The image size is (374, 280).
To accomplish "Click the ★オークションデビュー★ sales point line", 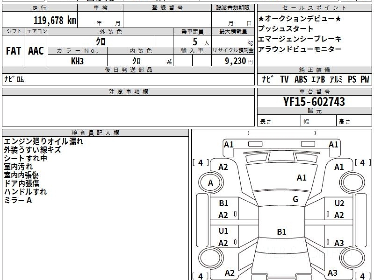I will coord(299,19).
